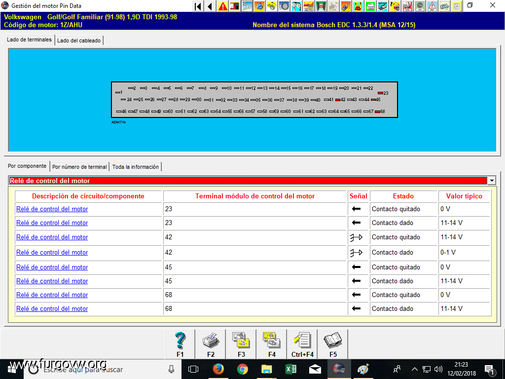Click the ABS warning triangle toolbar icon

[432, 6]
